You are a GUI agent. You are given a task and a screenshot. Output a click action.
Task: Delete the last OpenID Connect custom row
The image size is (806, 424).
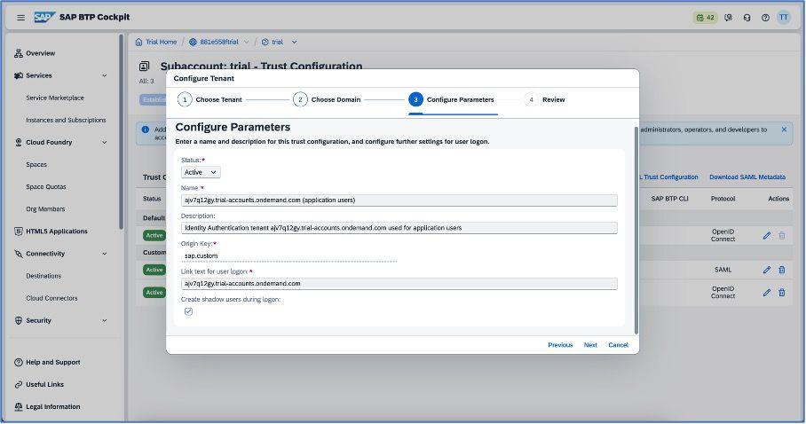782,293
